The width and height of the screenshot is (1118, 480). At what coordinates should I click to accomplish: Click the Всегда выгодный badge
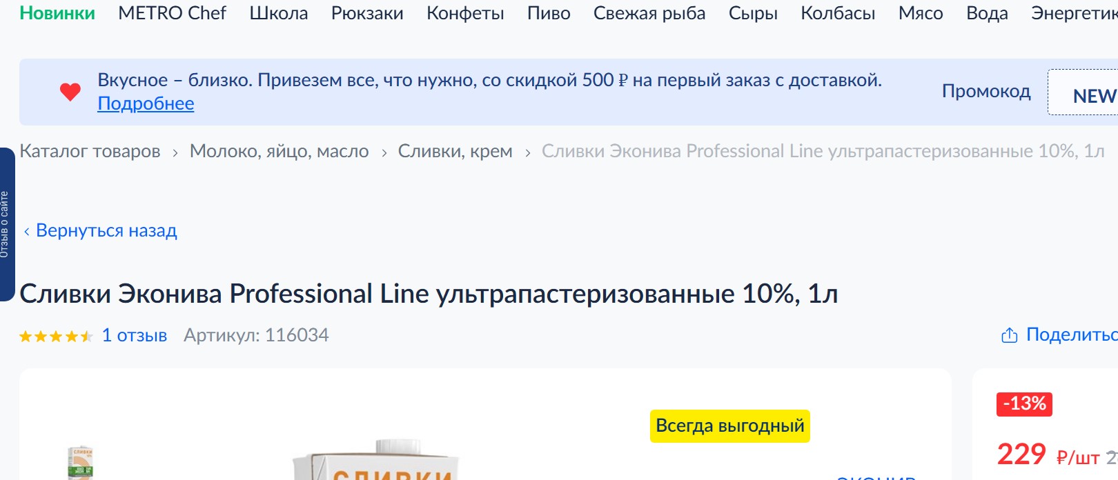pyautogui.click(x=730, y=426)
